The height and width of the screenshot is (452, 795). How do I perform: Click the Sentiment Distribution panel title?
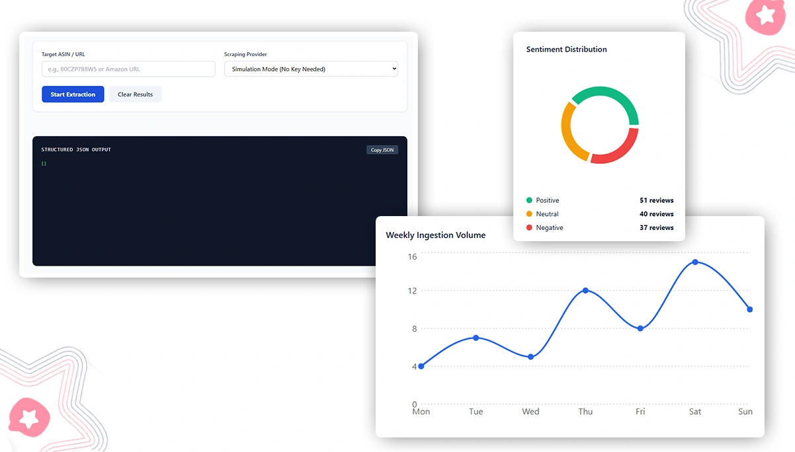[566, 49]
